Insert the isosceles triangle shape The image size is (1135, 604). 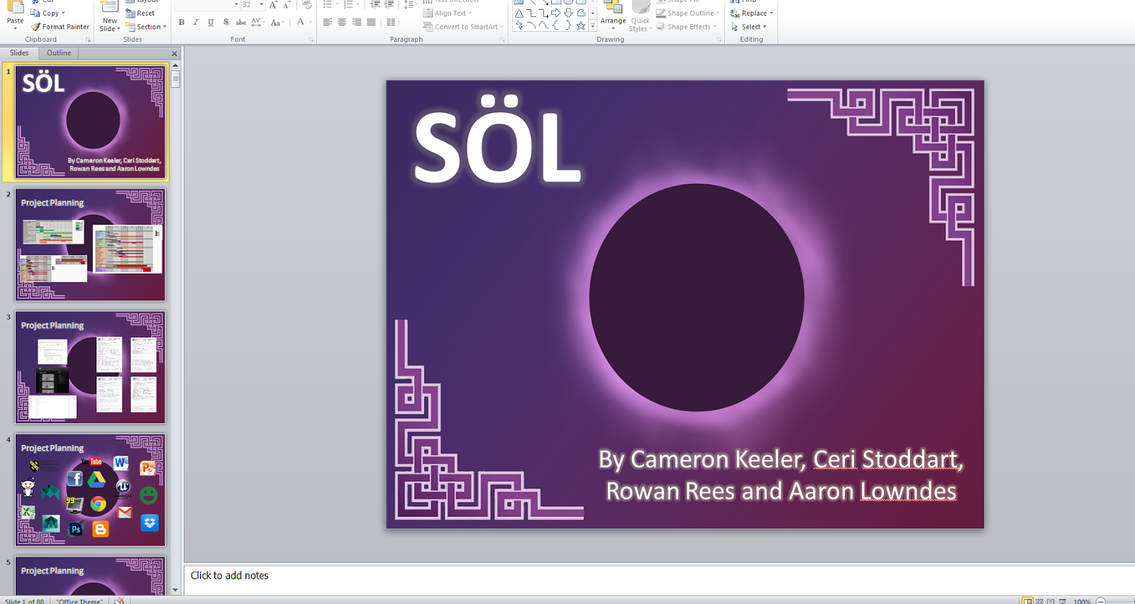click(x=519, y=13)
